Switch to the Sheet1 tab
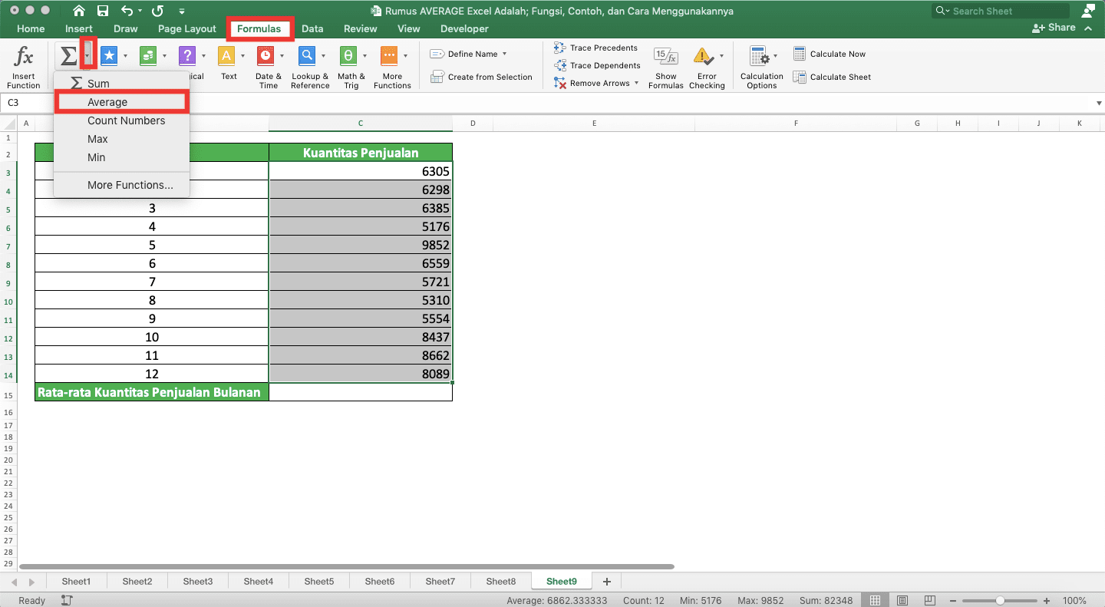 click(x=76, y=582)
